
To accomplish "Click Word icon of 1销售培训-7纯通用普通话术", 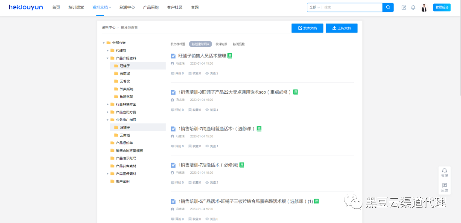I will 173,129.
